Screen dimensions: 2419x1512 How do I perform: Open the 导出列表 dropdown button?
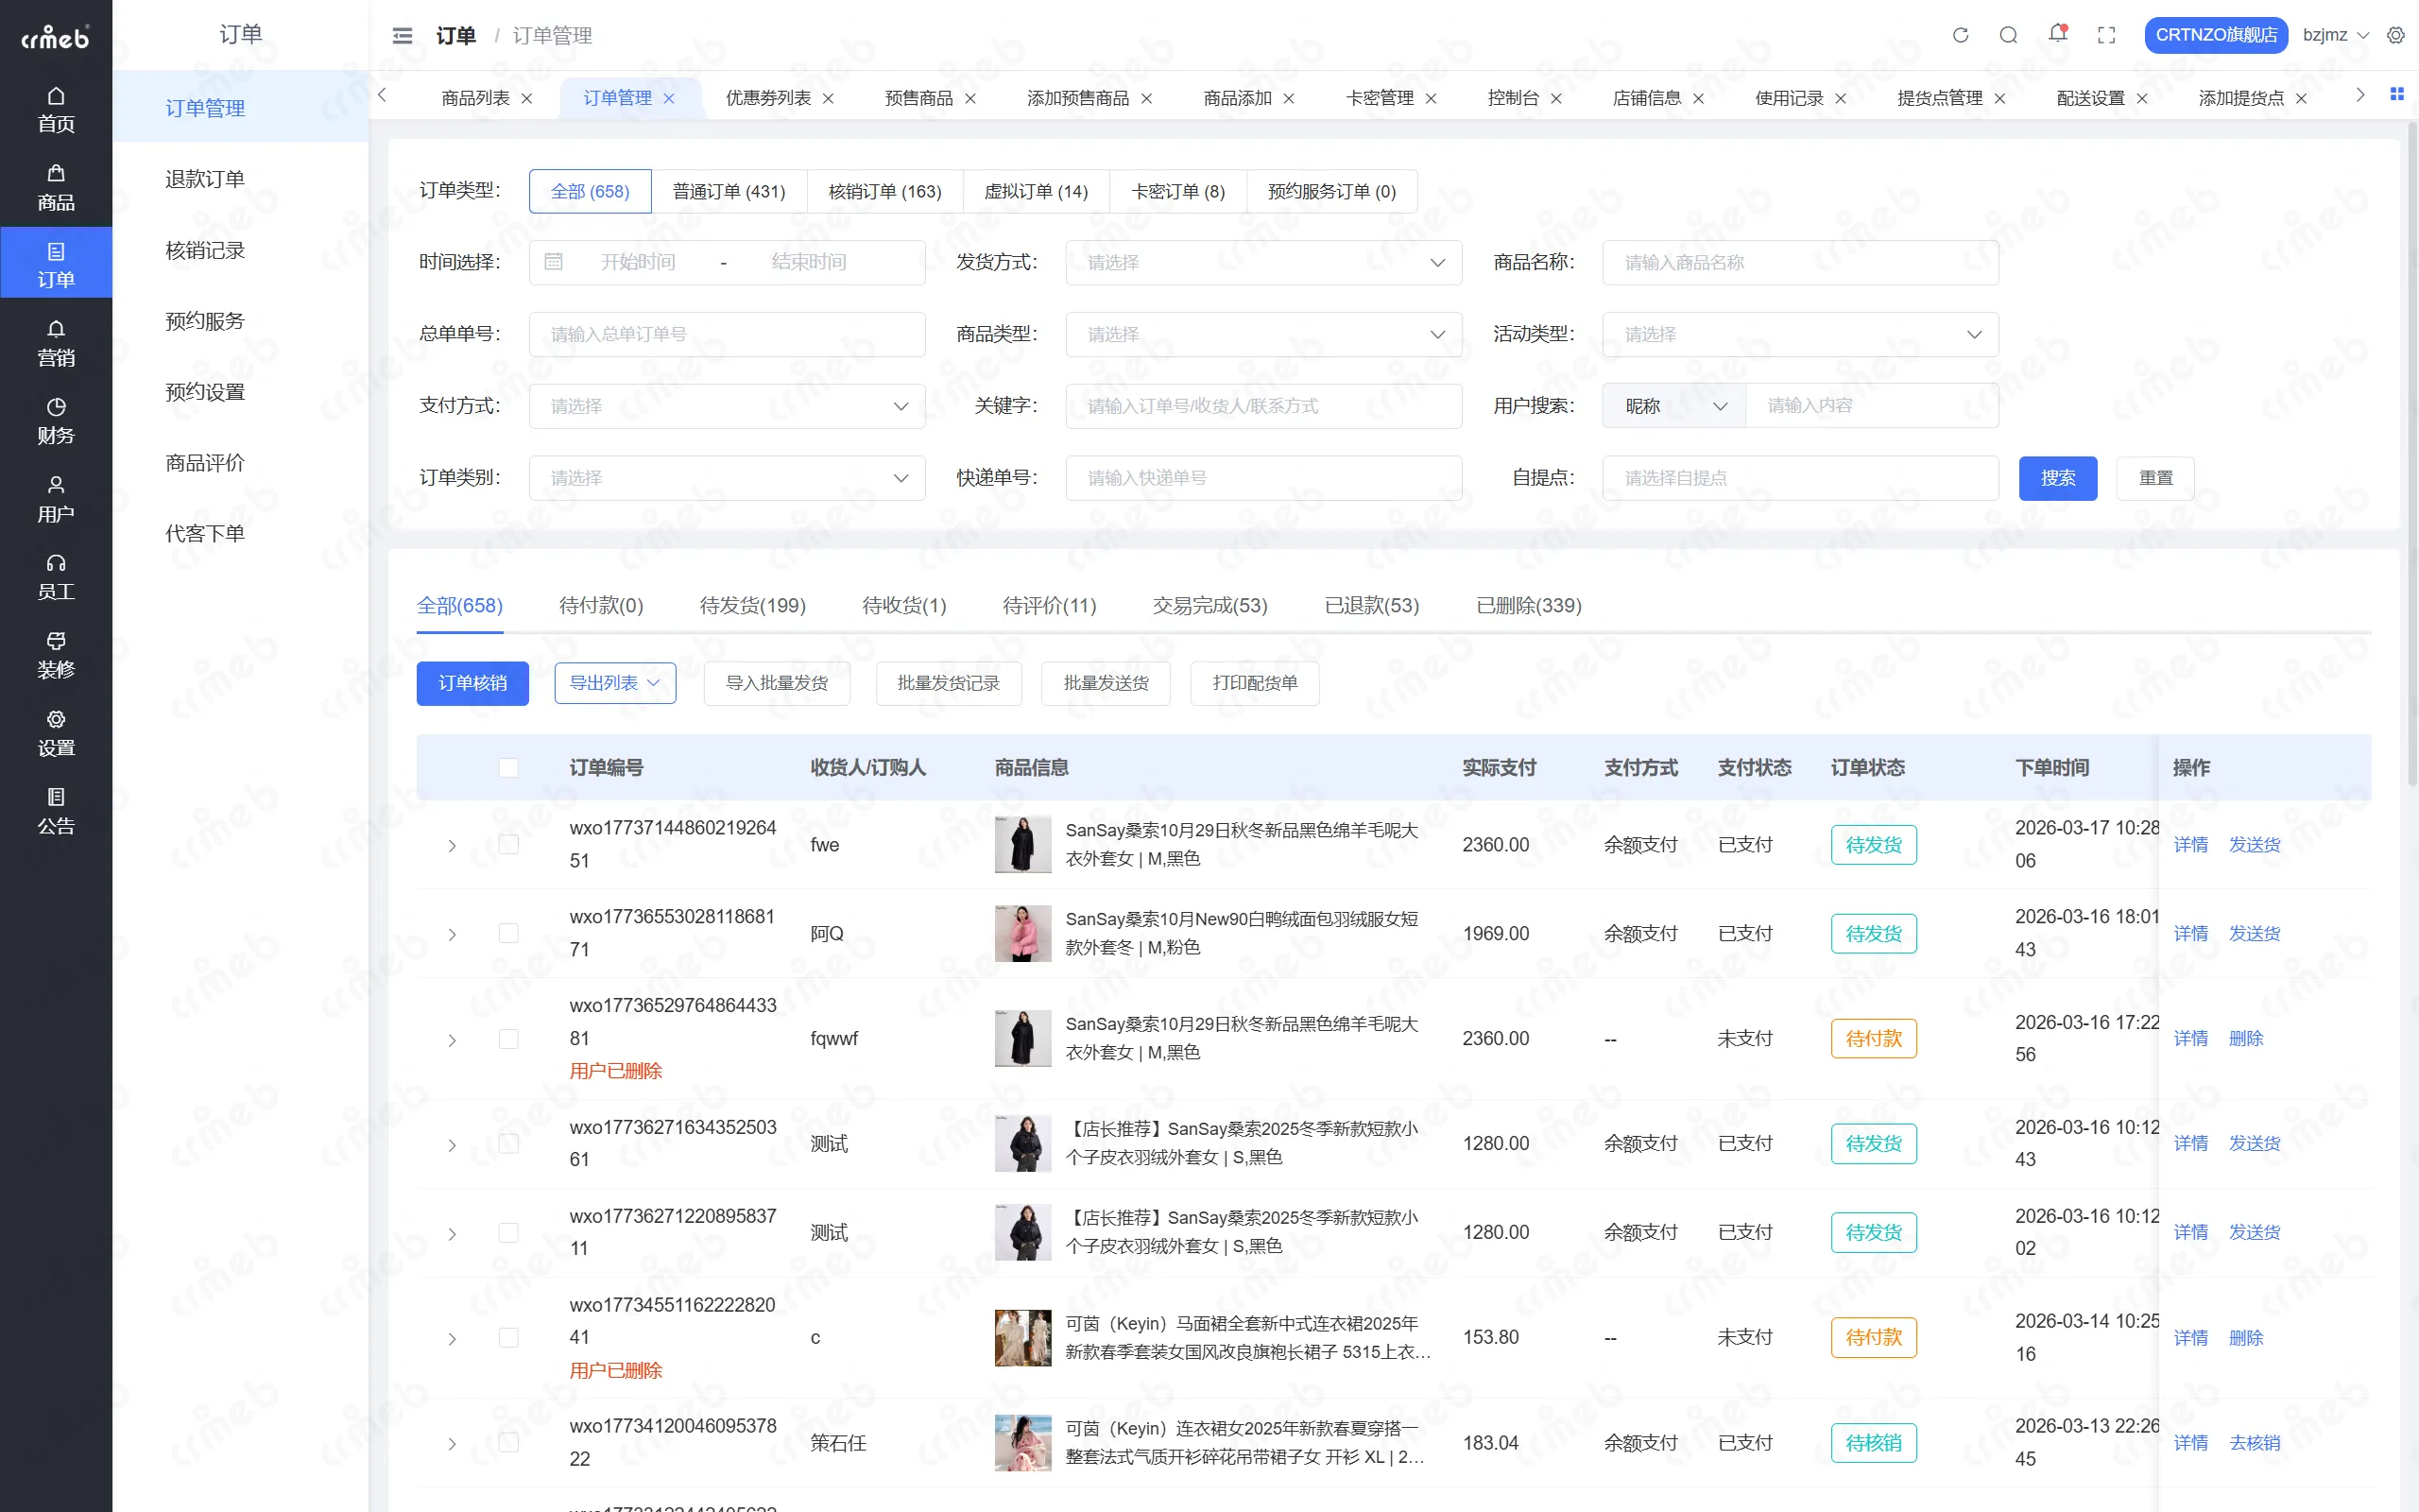(x=615, y=683)
